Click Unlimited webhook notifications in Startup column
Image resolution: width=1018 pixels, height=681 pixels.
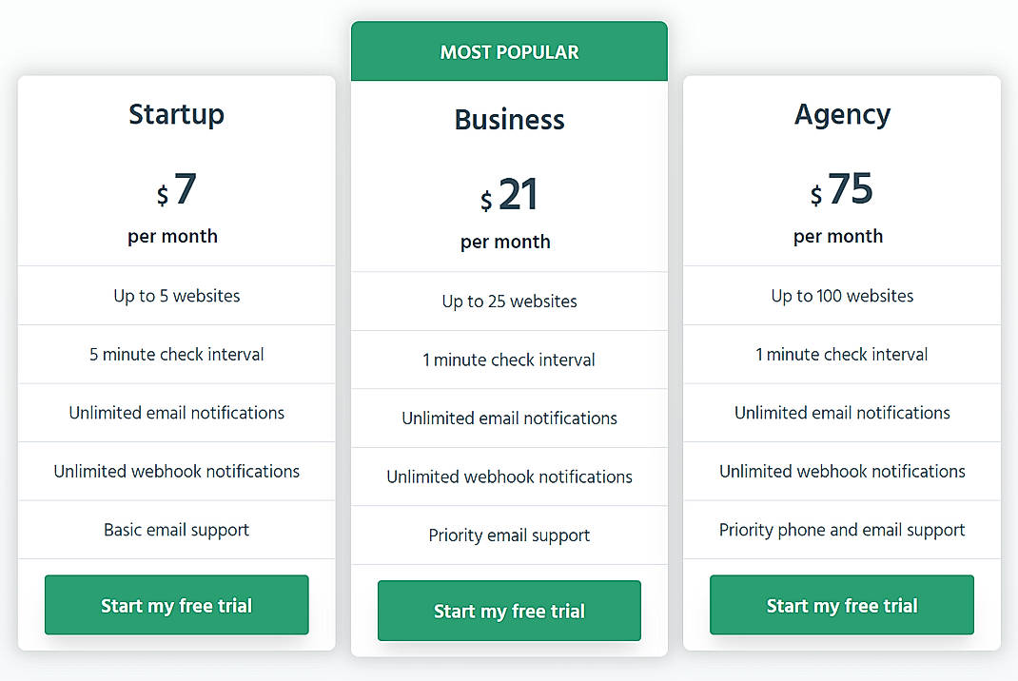176,471
